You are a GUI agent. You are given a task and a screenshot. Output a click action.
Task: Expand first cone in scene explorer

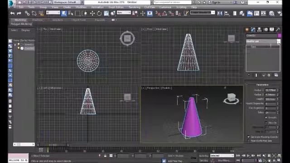(15, 44)
